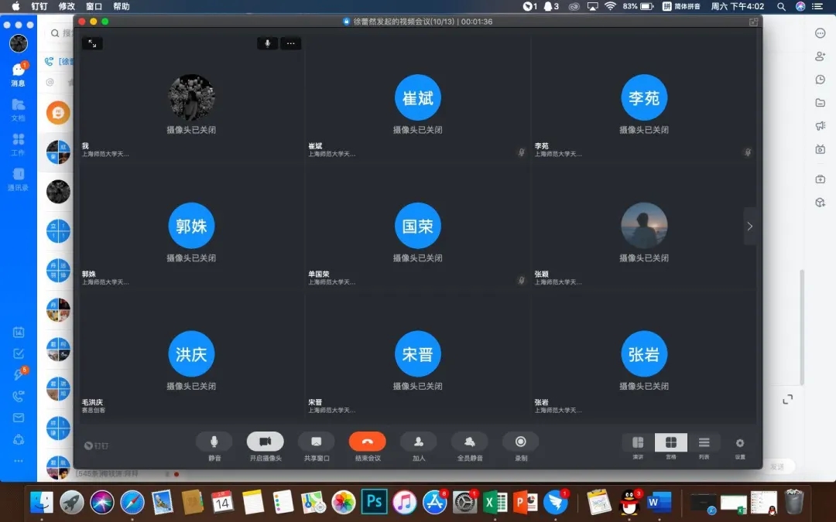Expand the sidebar three-dot more menu
The width and height of the screenshot is (836, 522).
[18, 461]
